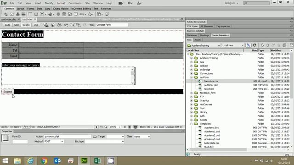
Task: Switch to Split view
Action: point(17,25)
